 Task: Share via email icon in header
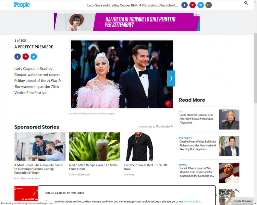click(x=208, y=5)
